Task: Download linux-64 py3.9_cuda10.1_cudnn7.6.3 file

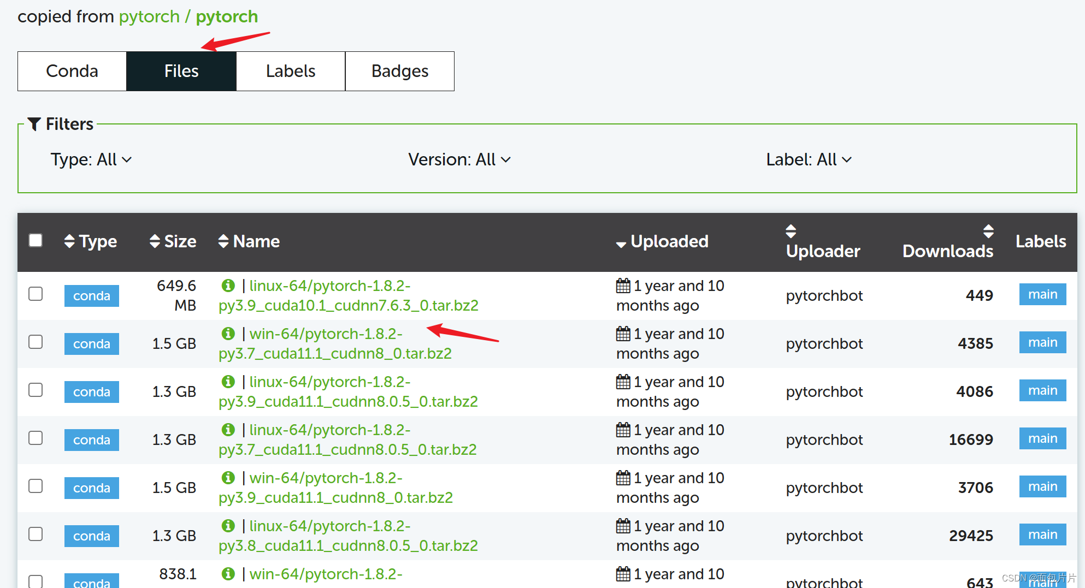Action: click(349, 295)
